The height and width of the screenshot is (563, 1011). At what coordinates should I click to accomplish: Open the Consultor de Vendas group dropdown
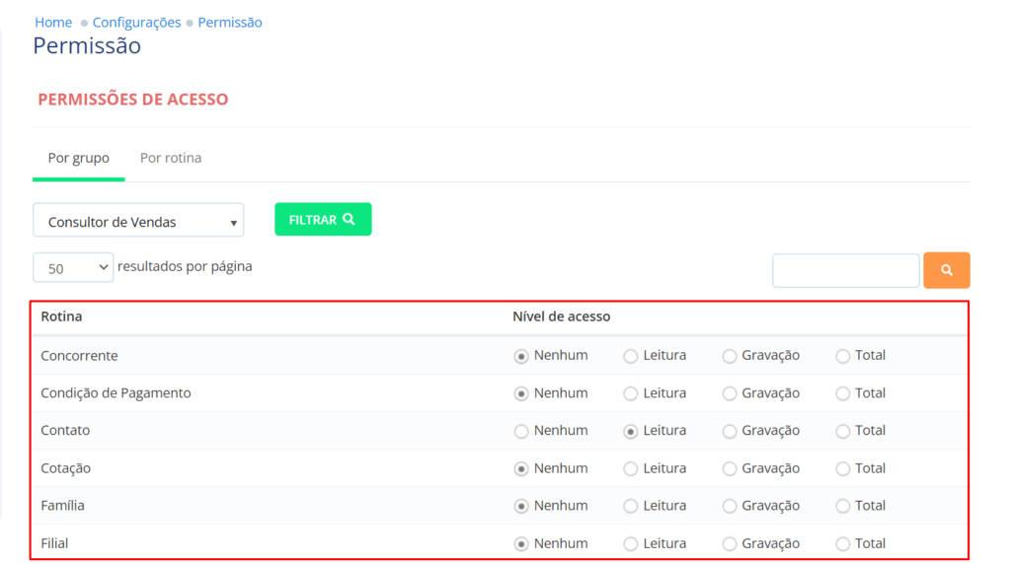(x=138, y=220)
